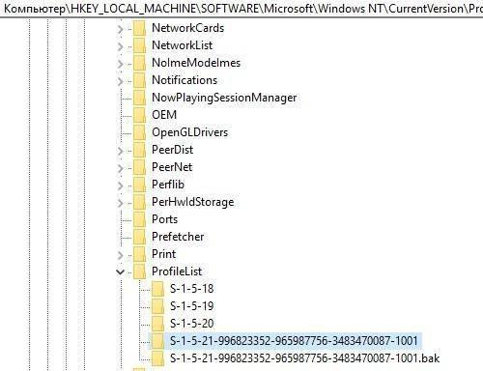Click the PeerNet folder icon
Image resolution: width=483 pixels, height=371 pixels.
[x=139, y=167]
